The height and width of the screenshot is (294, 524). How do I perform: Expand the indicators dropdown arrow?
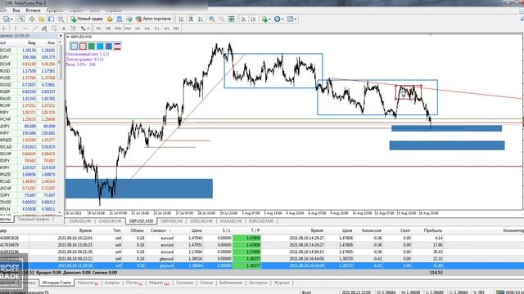click(269, 19)
